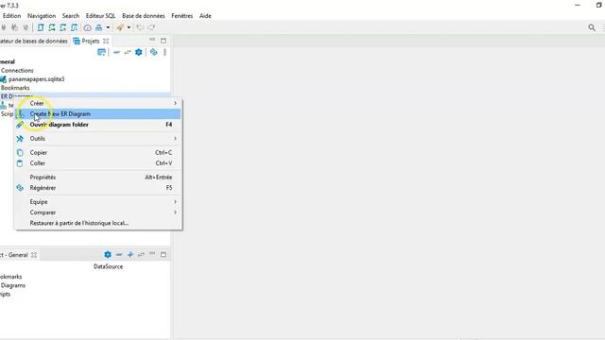605x340 pixels.
Task: Open Project - General panel settings gear
Action: 108,254
